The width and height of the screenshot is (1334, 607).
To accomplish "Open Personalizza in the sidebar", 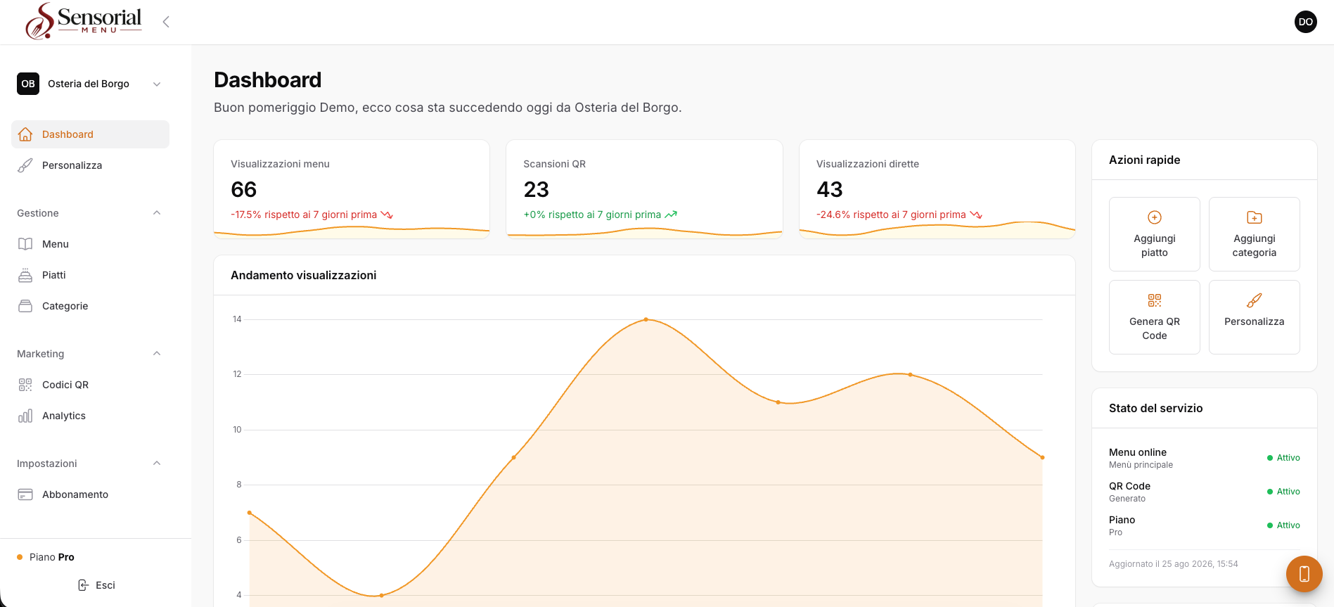I will [90, 165].
